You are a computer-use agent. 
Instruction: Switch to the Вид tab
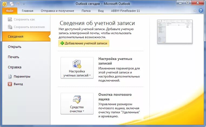tap(101, 11)
